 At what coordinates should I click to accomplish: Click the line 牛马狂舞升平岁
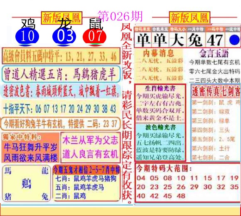tap(31, 147)
